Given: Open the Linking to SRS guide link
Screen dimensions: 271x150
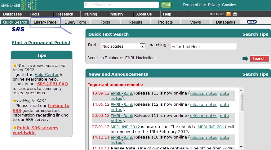Looking at the screenshot, I should (x=41, y=108).
